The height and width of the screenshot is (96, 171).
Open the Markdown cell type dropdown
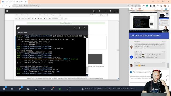[x=57, y=18]
